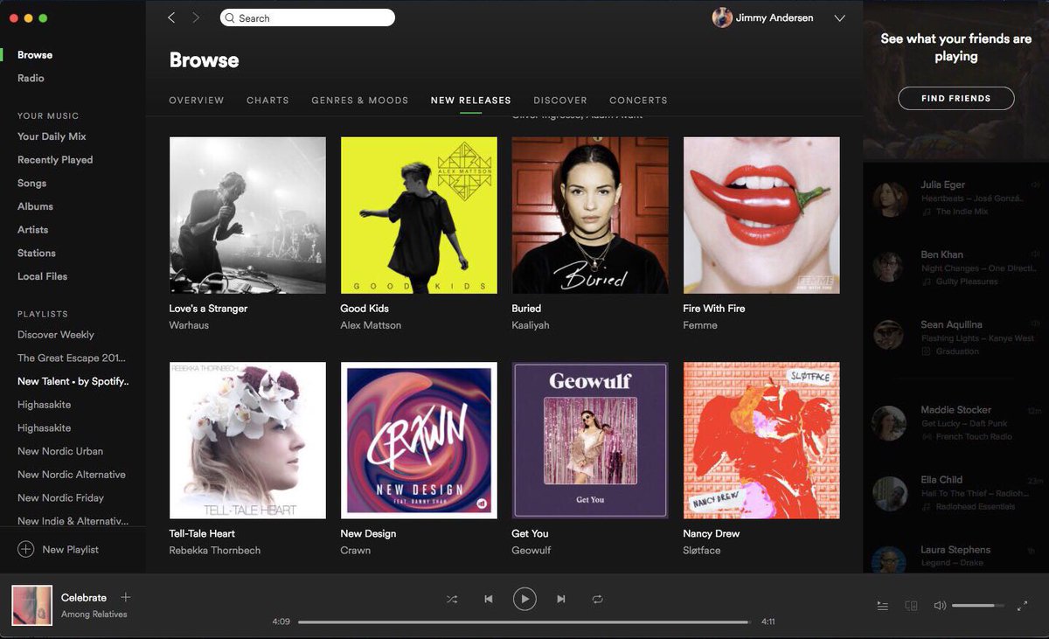Open Local Files
The width and height of the screenshot is (1049, 639).
(x=42, y=276)
